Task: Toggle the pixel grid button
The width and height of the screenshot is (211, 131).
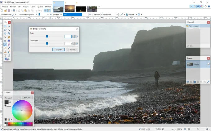Action: point(45,11)
